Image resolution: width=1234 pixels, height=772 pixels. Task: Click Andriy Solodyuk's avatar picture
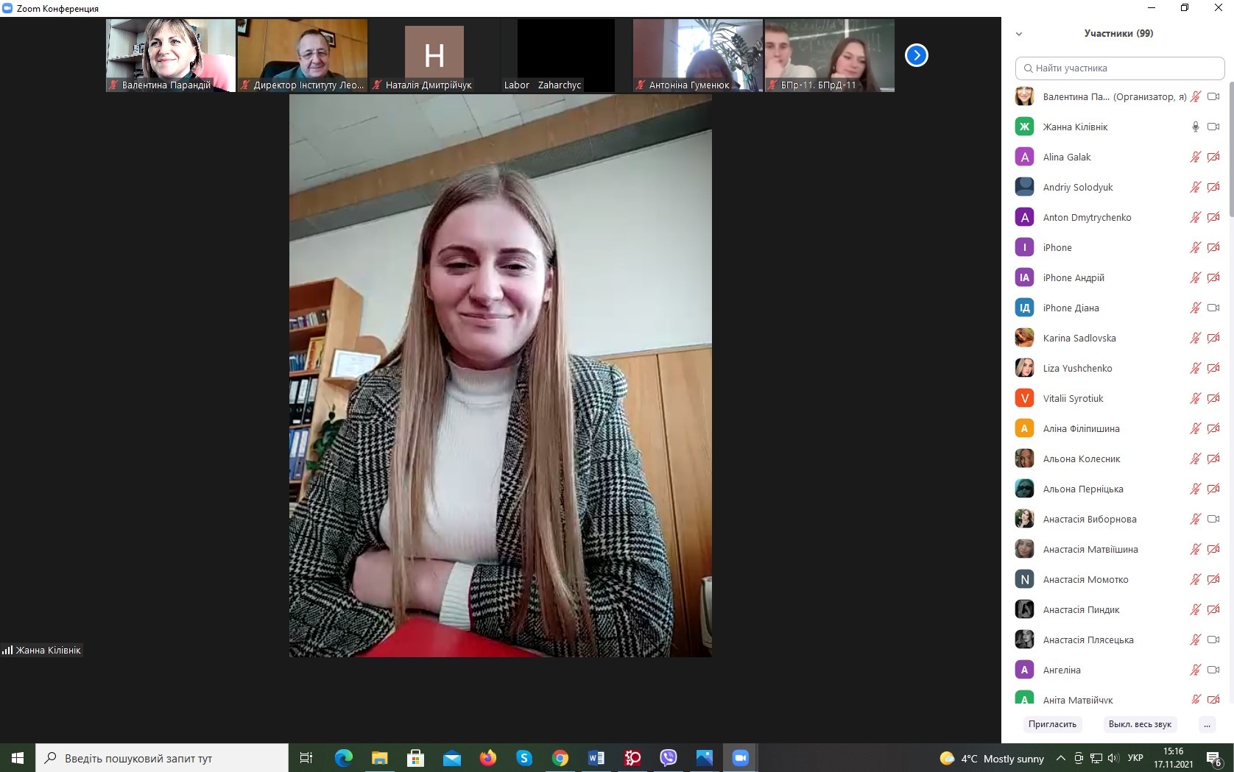tap(1024, 187)
